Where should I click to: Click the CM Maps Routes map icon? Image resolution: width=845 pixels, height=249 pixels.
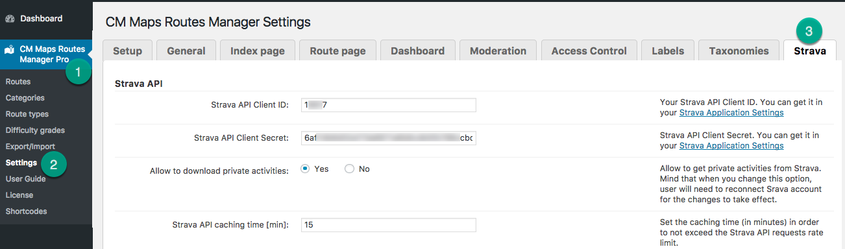coord(10,49)
